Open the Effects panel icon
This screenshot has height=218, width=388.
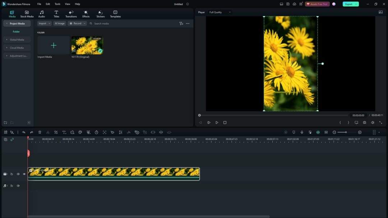click(x=86, y=14)
